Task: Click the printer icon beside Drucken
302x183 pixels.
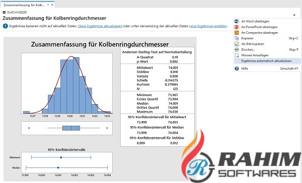Action: coord(237,50)
